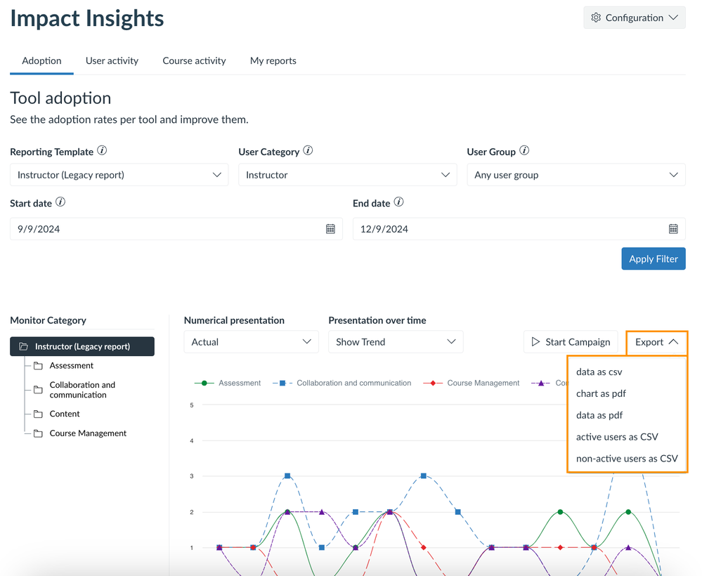
Task: Open the Reporting Template dropdown
Action: pyautogui.click(x=119, y=175)
